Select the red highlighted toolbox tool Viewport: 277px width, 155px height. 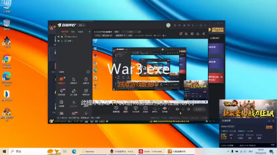pos(62,81)
